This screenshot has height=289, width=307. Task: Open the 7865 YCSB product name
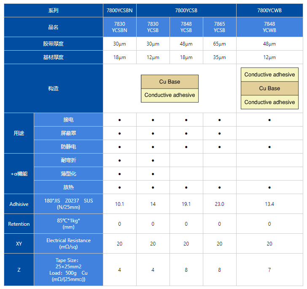pyautogui.click(x=219, y=27)
